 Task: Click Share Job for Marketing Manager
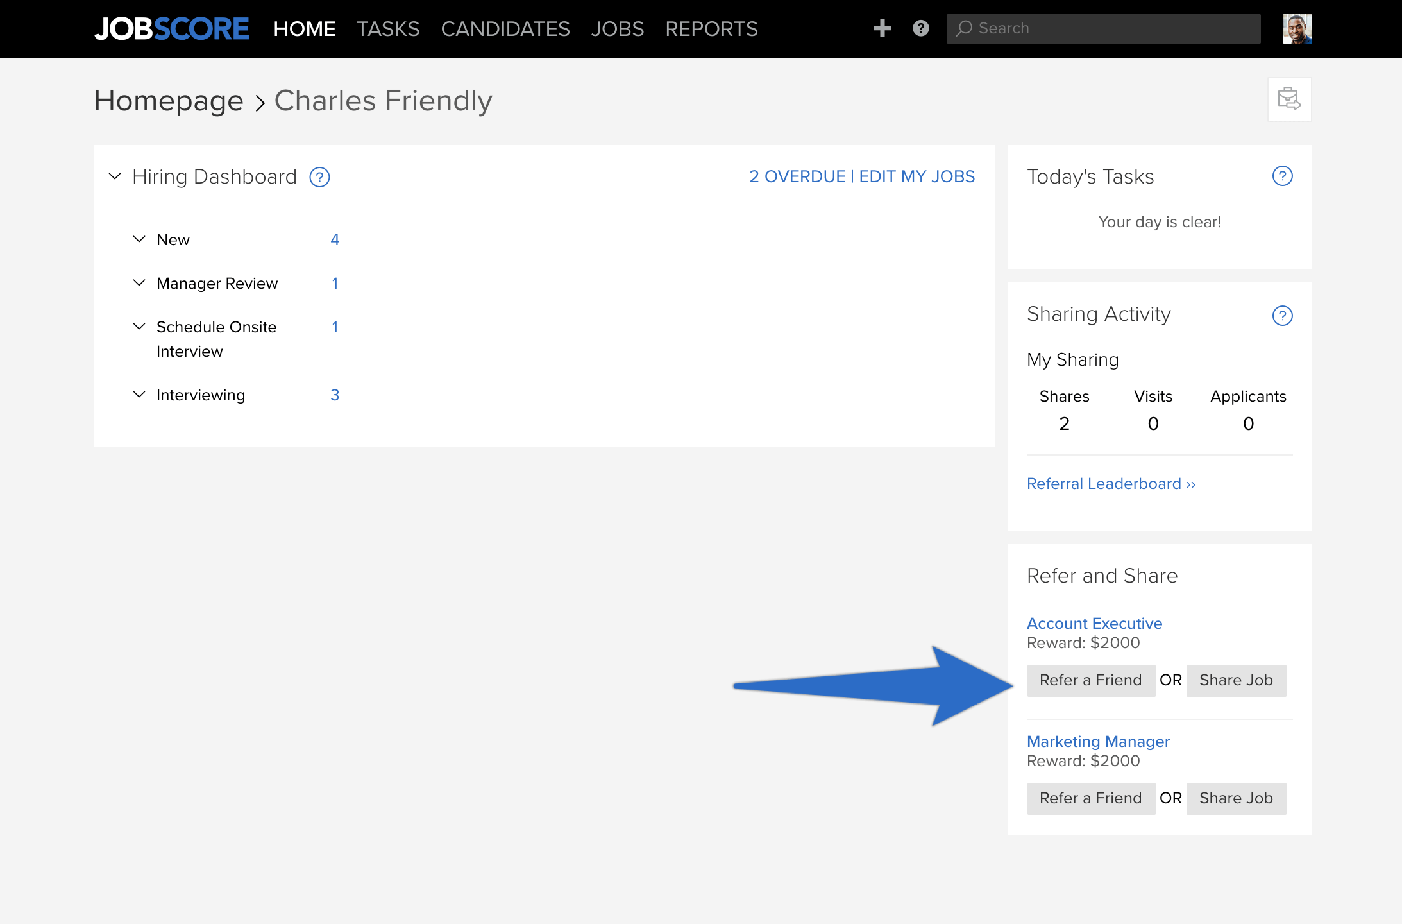1237,798
